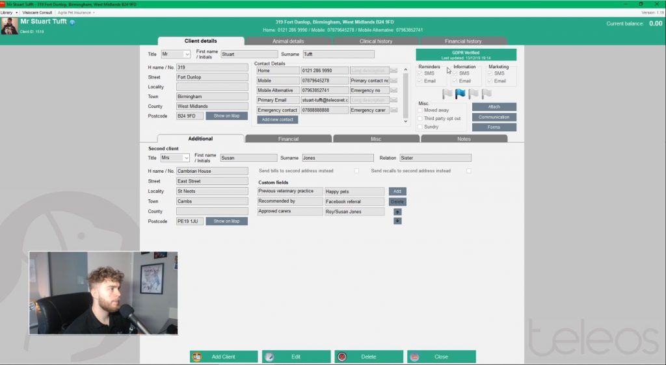Click the envelope icon beside Emergency contact
The height and width of the screenshot is (365, 666).
pyautogui.click(x=393, y=110)
